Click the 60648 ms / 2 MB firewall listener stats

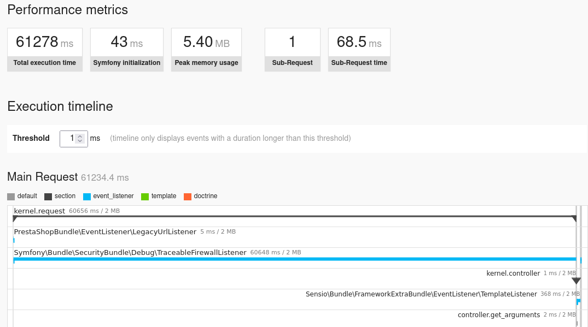tap(276, 253)
